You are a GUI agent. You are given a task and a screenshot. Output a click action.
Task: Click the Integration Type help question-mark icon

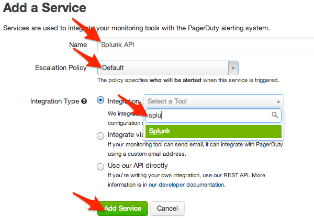(84, 101)
